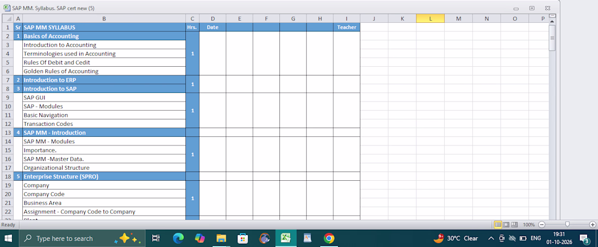Adjust the zoom slider handle
Viewport: 598px width, 247px height.
tap(568, 225)
